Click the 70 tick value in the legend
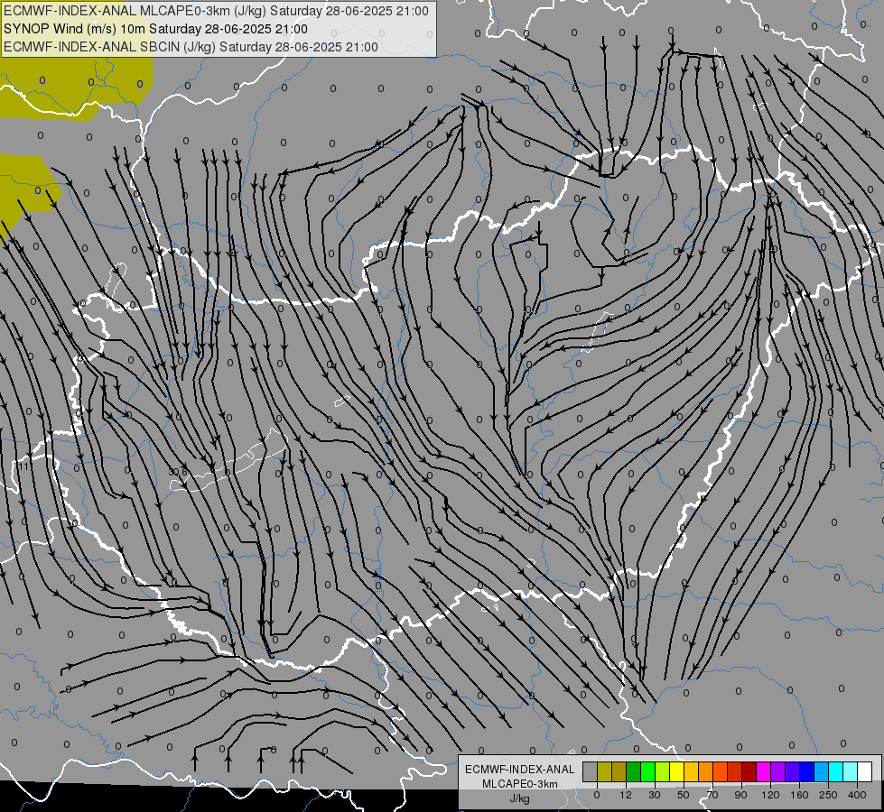Image resolution: width=884 pixels, height=812 pixels. 712,795
